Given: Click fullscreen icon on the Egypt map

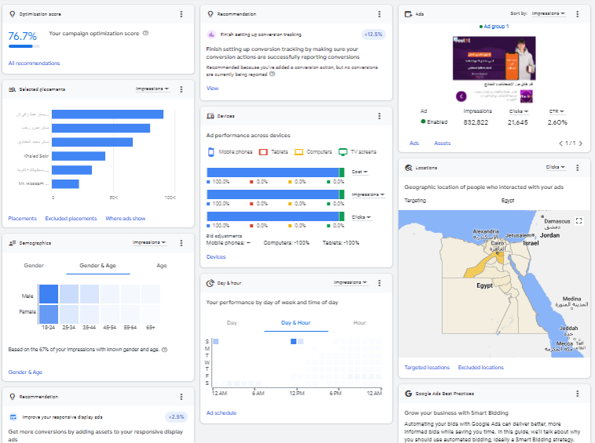Looking at the screenshot, I should click(579, 220).
